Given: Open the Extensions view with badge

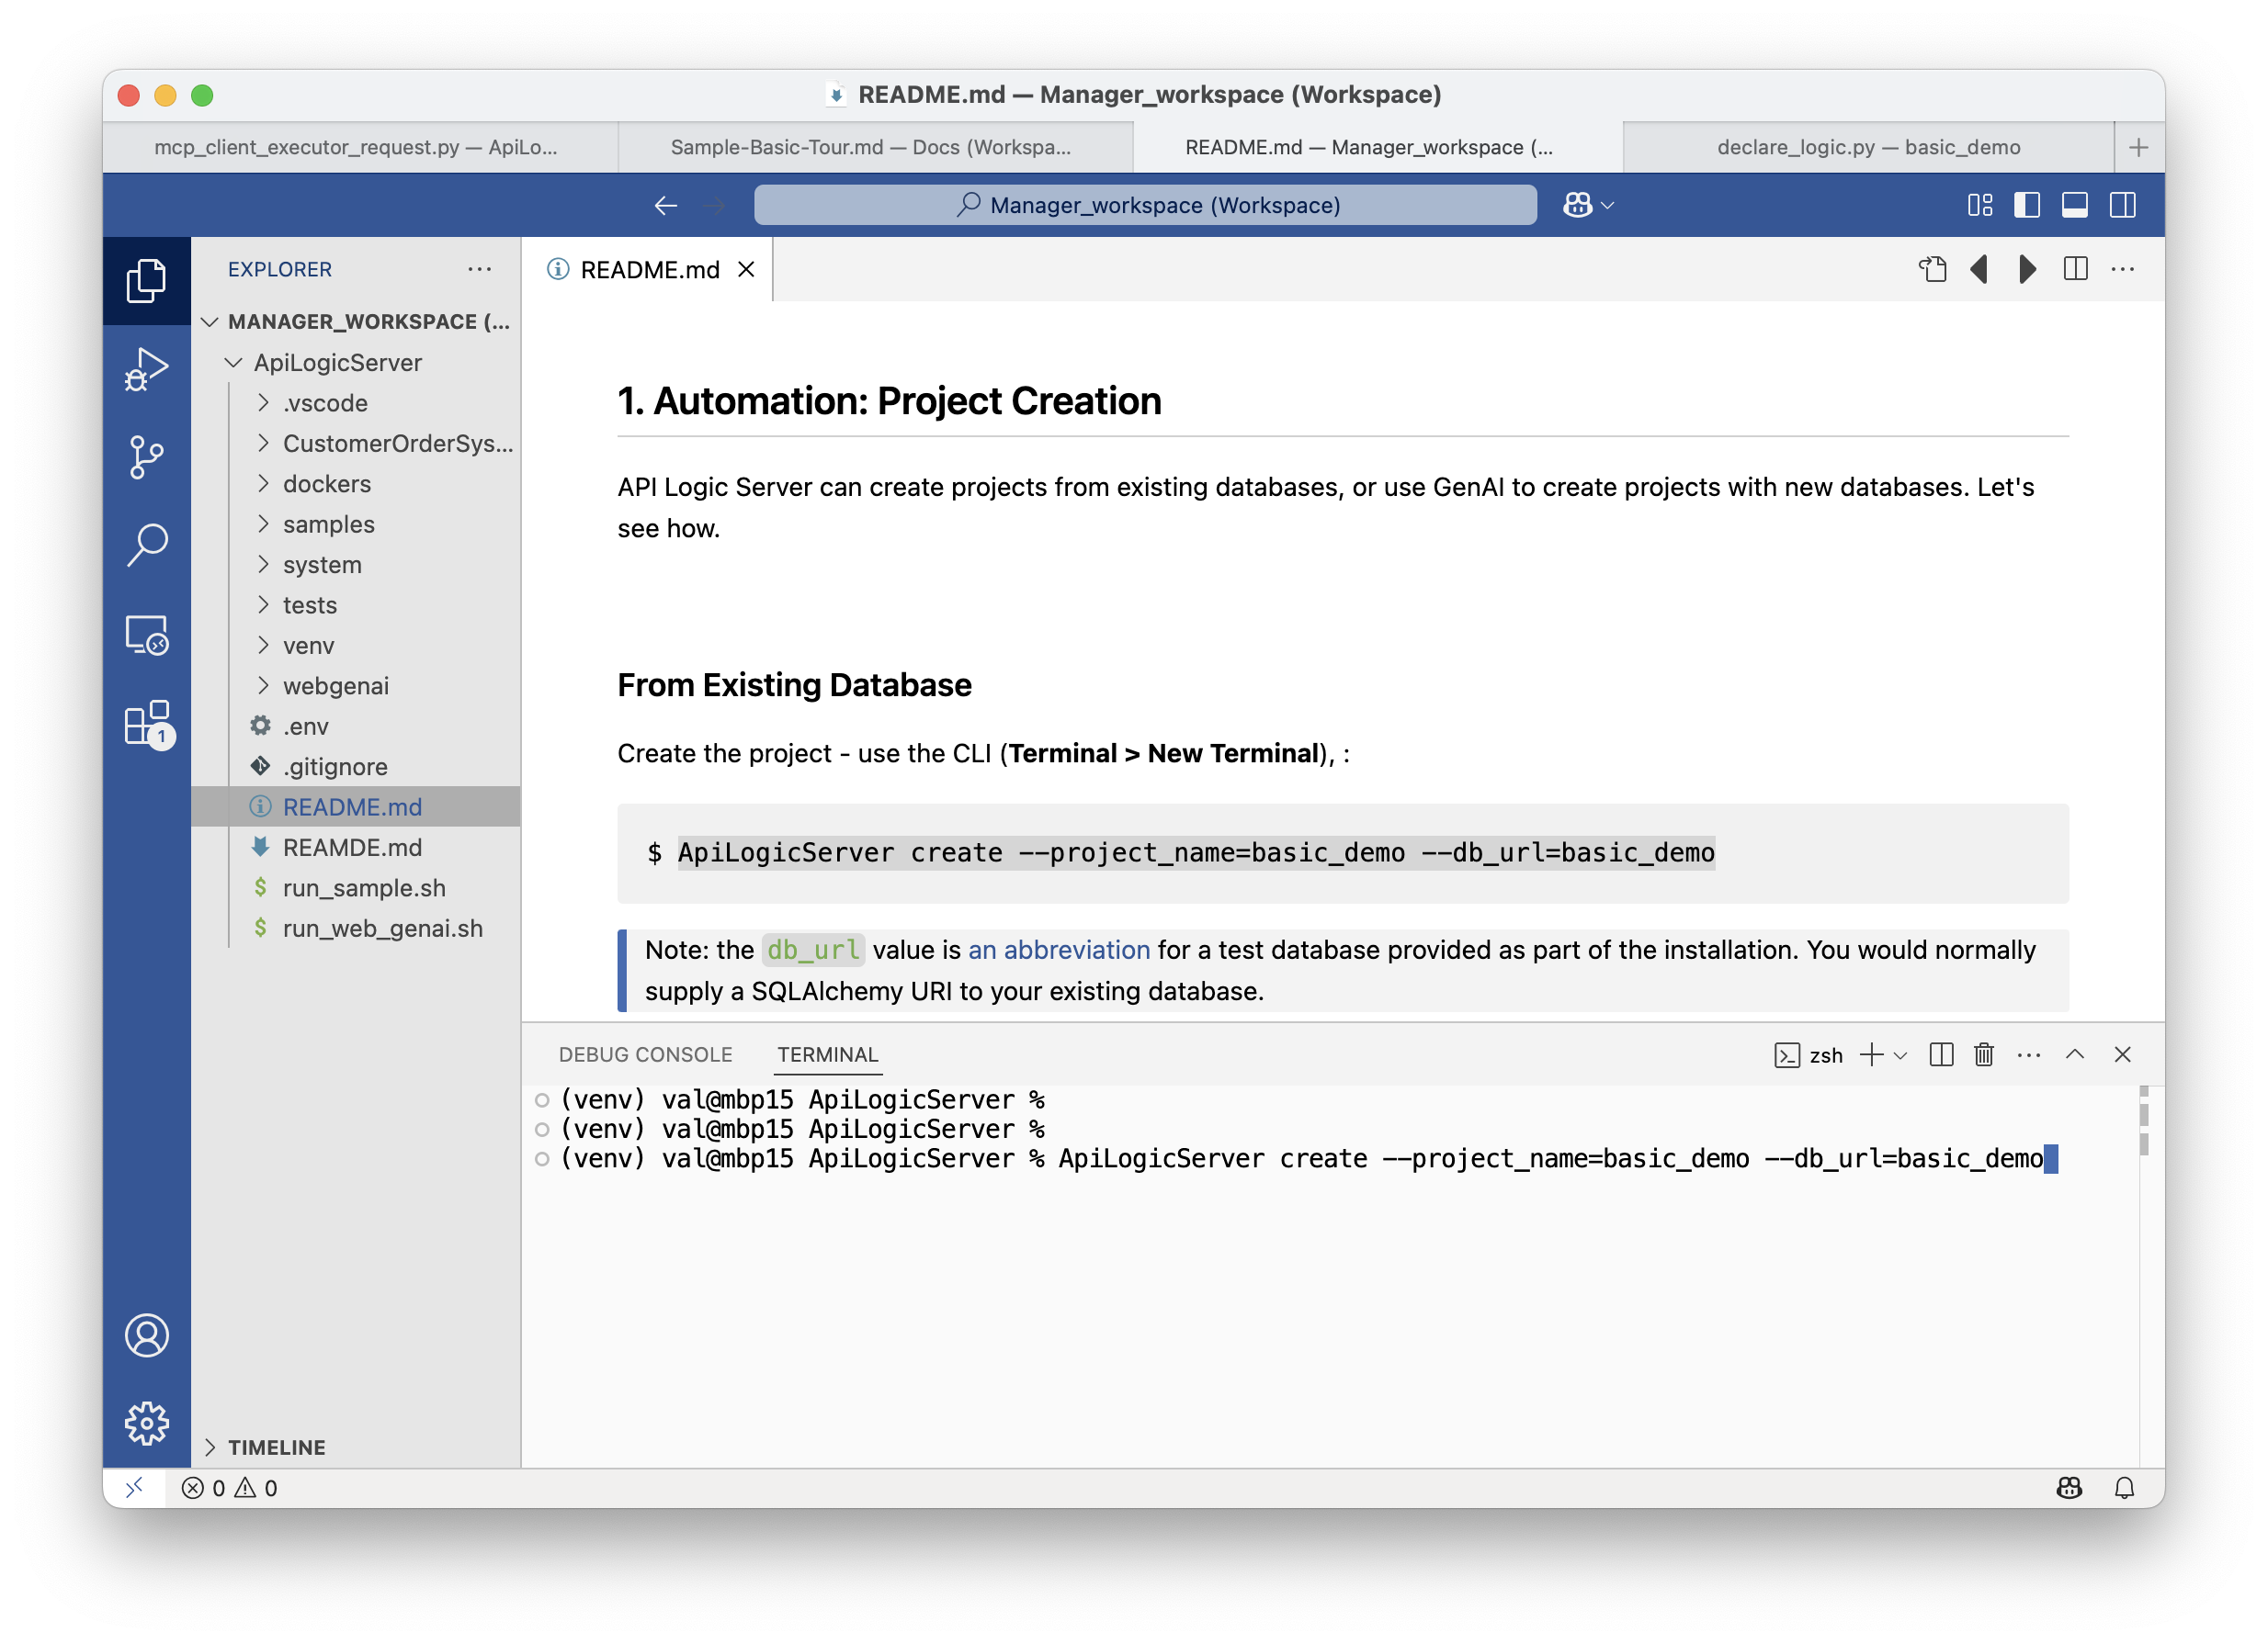Looking at the screenshot, I should pos(147,723).
